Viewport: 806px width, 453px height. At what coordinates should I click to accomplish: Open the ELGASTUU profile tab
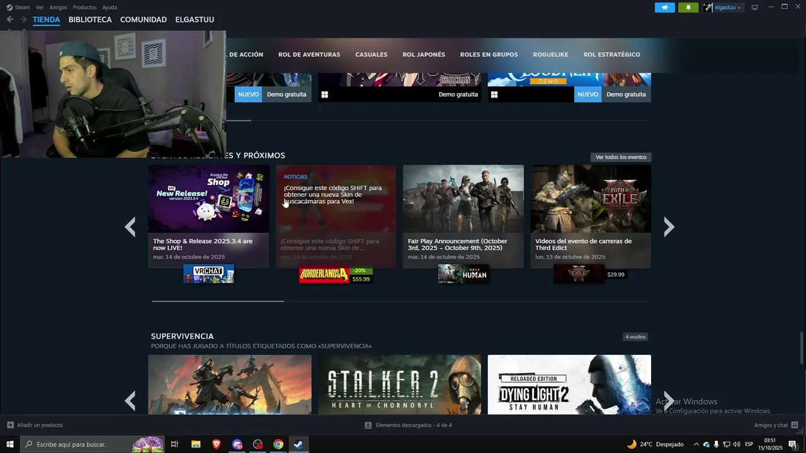195,20
